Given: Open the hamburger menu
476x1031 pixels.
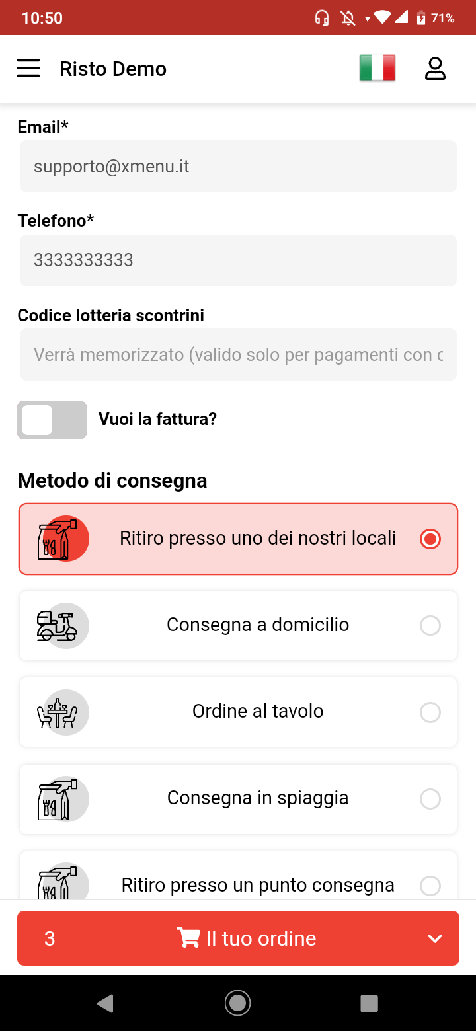Looking at the screenshot, I should coord(28,69).
